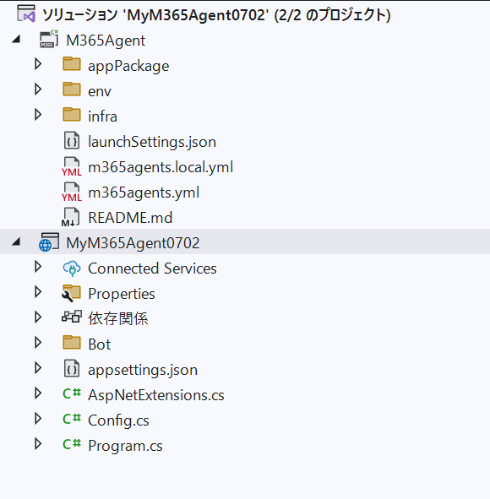Click the Connected Services cloud icon
Screen dimensions: 490x499
(72, 268)
